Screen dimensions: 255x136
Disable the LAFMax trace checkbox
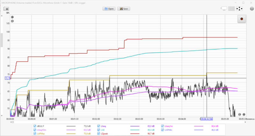[35, 134]
